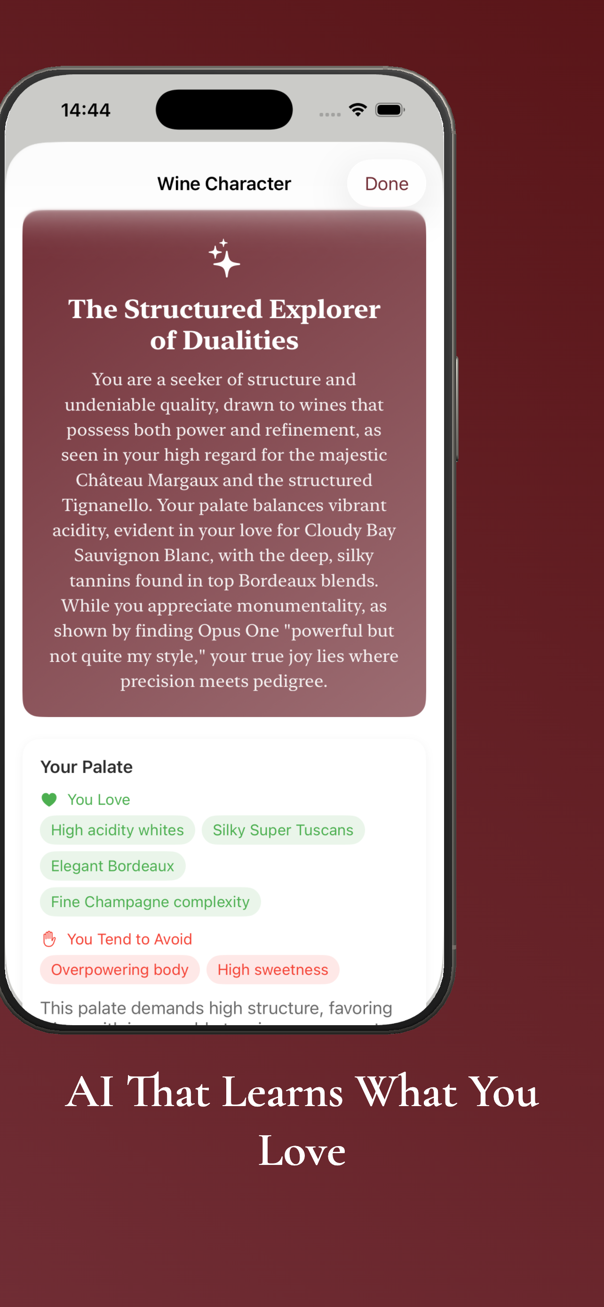Toggle the Overpowering body avoidance chip

click(x=119, y=969)
